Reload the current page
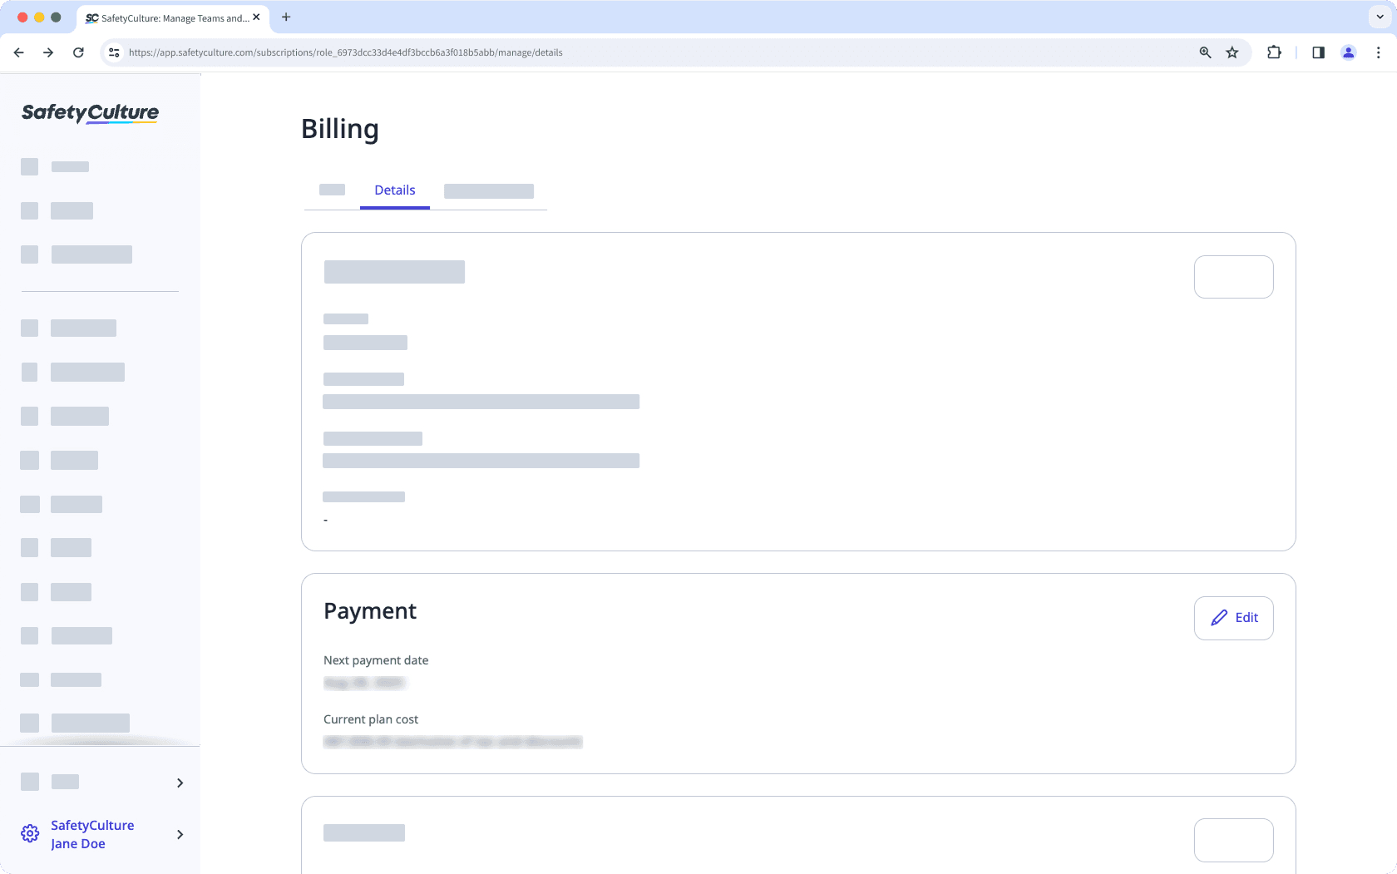Image resolution: width=1397 pixels, height=874 pixels. point(78,52)
